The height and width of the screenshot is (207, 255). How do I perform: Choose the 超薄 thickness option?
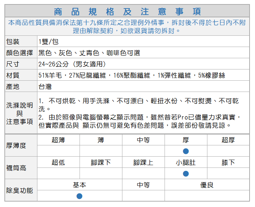(58, 140)
